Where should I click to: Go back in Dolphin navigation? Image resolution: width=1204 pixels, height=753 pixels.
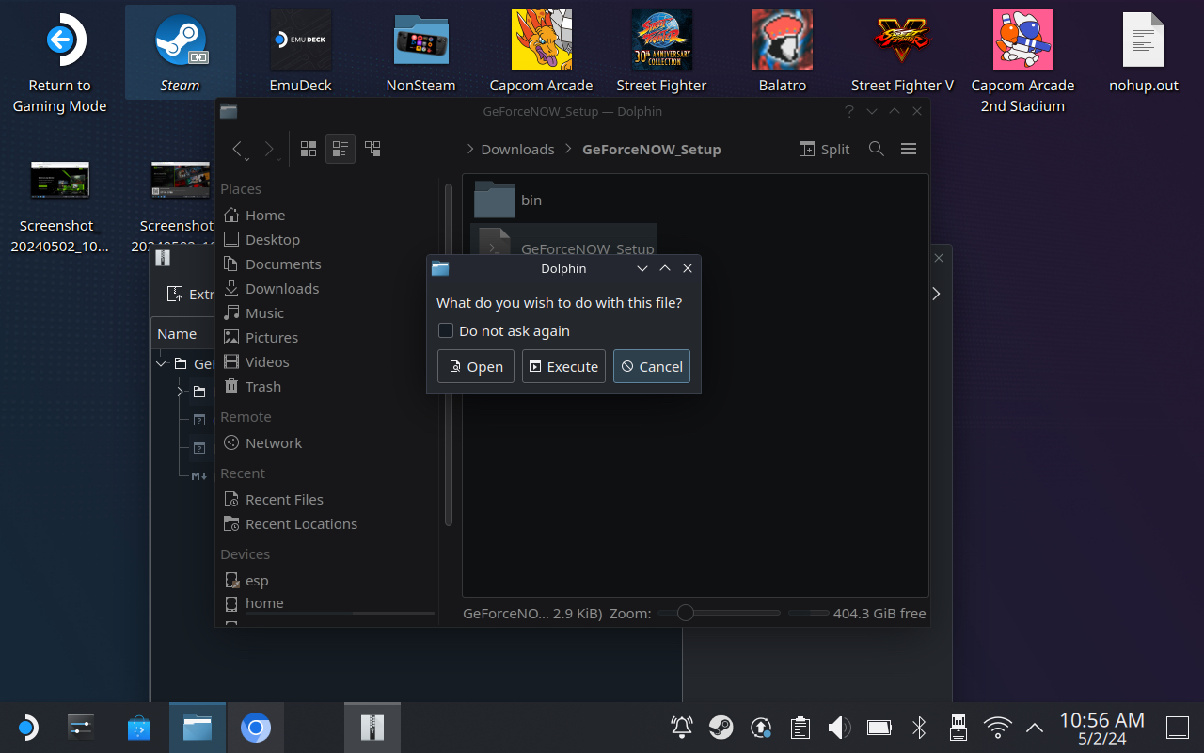pos(238,149)
